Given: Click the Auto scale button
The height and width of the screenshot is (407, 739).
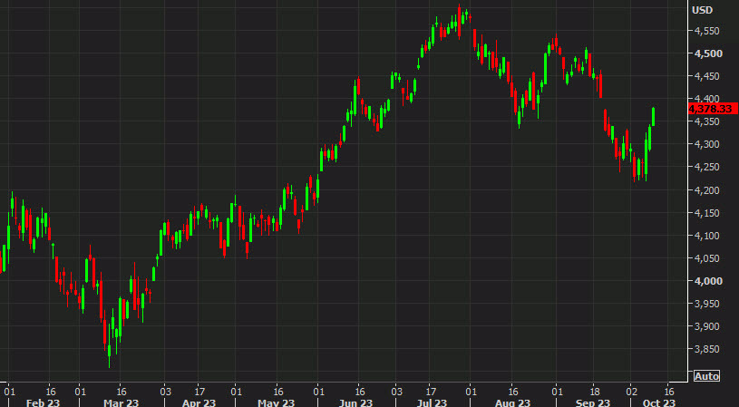Looking at the screenshot, I should pyautogui.click(x=706, y=376).
